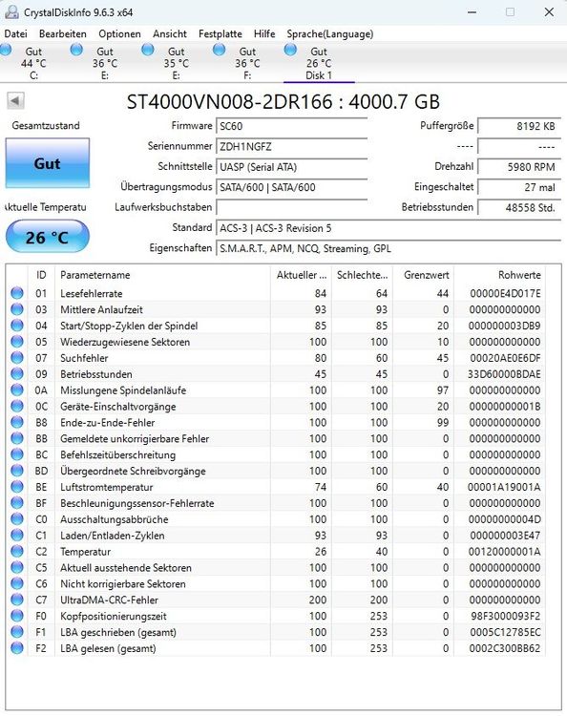Click the CrystalDiskInfo app icon in title bar
Screen dimensions: 567x716
point(11,11)
